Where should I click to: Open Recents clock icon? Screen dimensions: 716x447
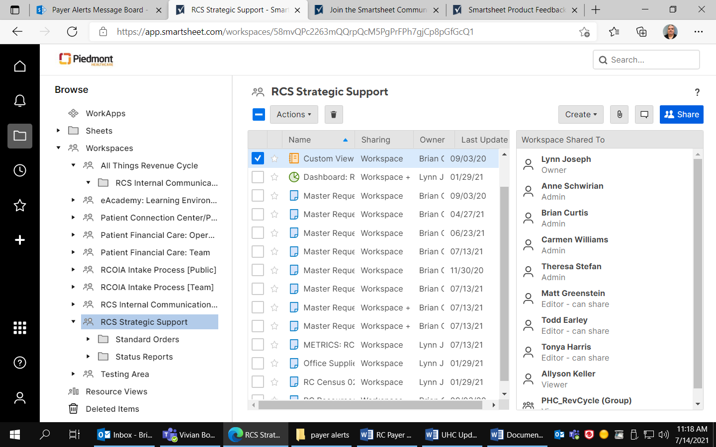pos(20,170)
